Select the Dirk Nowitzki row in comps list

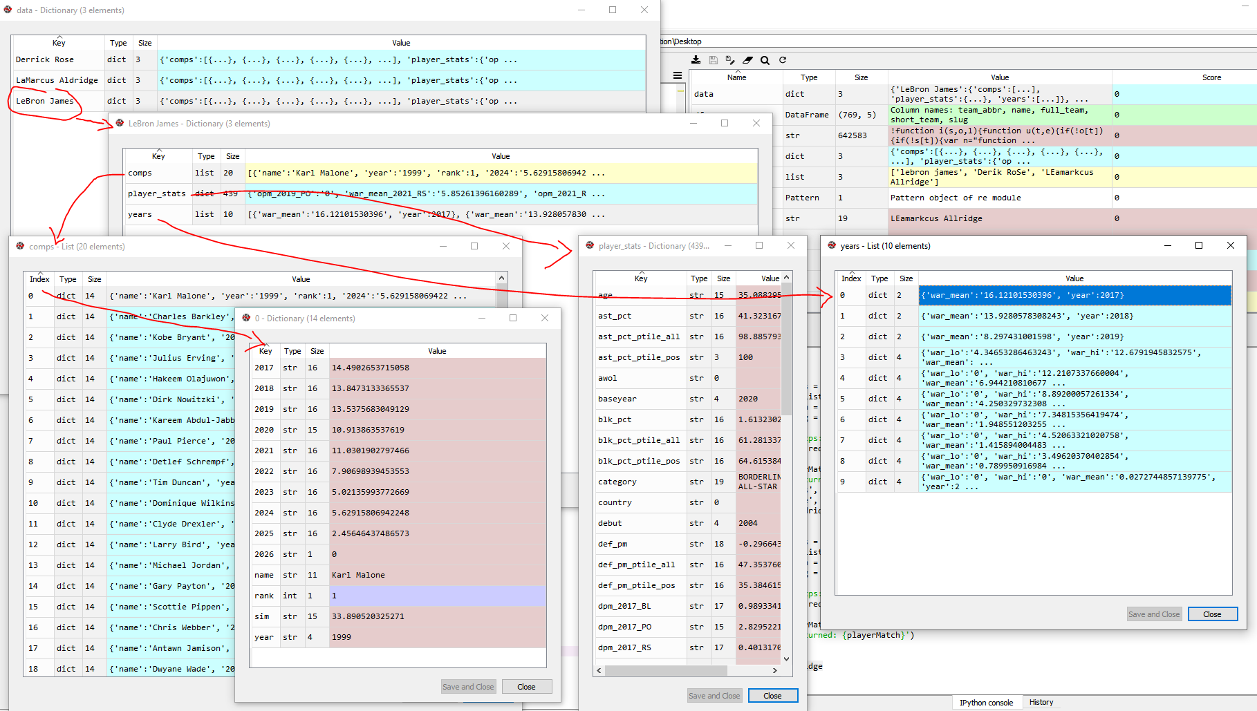pyautogui.click(x=130, y=399)
